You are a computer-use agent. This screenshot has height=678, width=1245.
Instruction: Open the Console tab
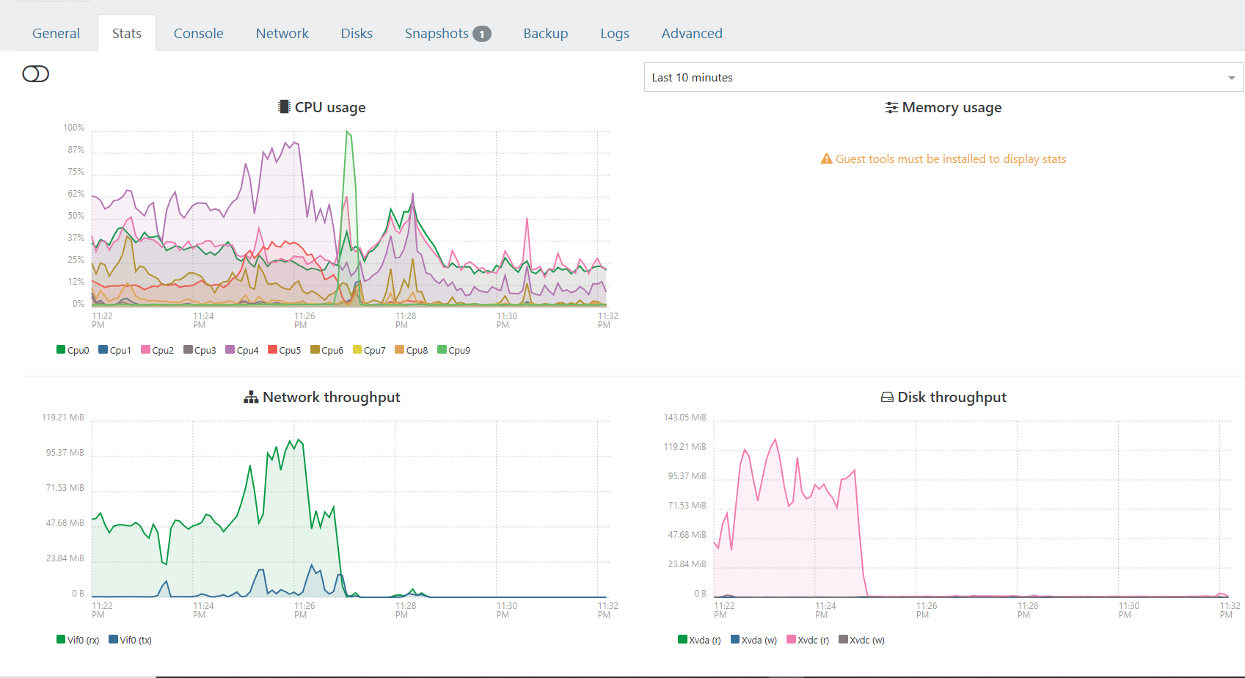(198, 34)
